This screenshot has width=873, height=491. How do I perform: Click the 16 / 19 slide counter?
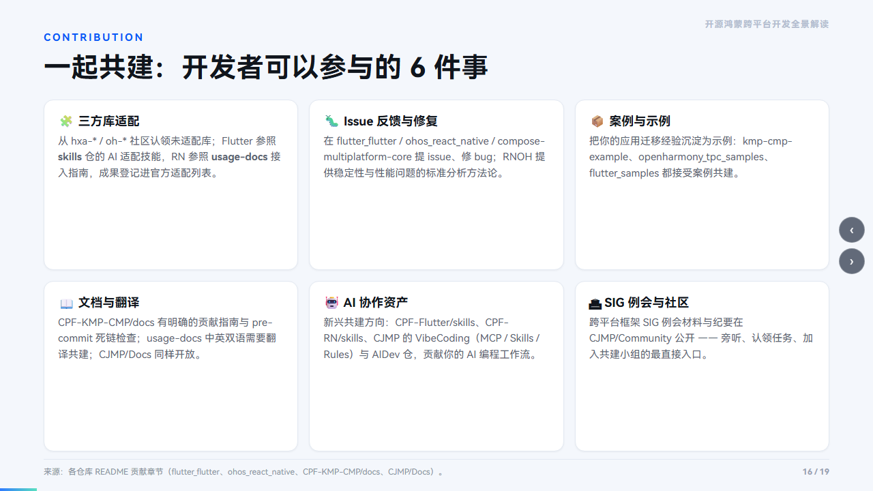pyautogui.click(x=816, y=472)
